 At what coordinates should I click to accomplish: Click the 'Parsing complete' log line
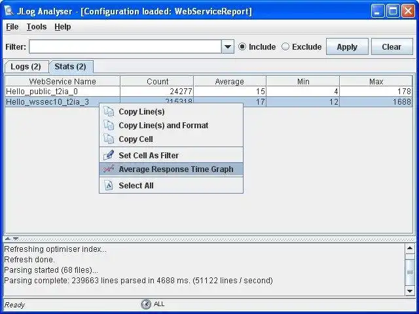pyautogui.click(x=138, y=281)
